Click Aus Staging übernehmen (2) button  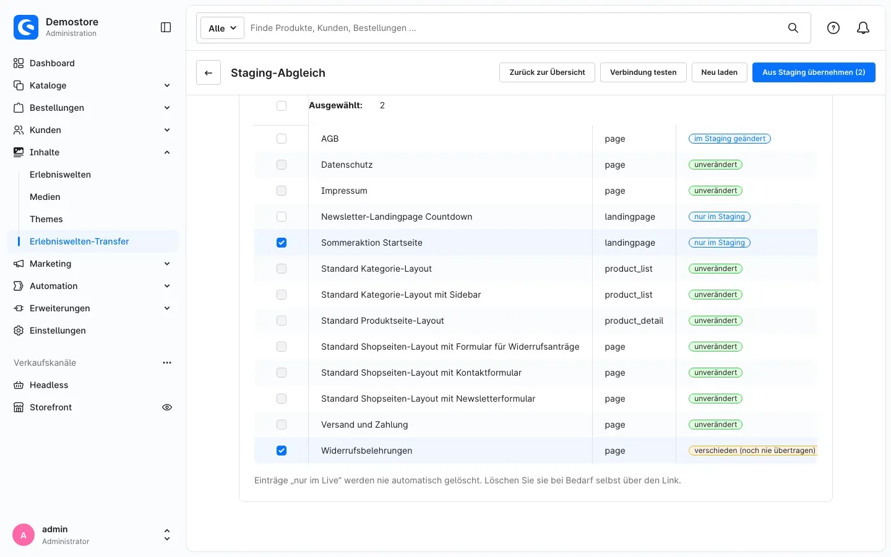click(x=814, y=72)
